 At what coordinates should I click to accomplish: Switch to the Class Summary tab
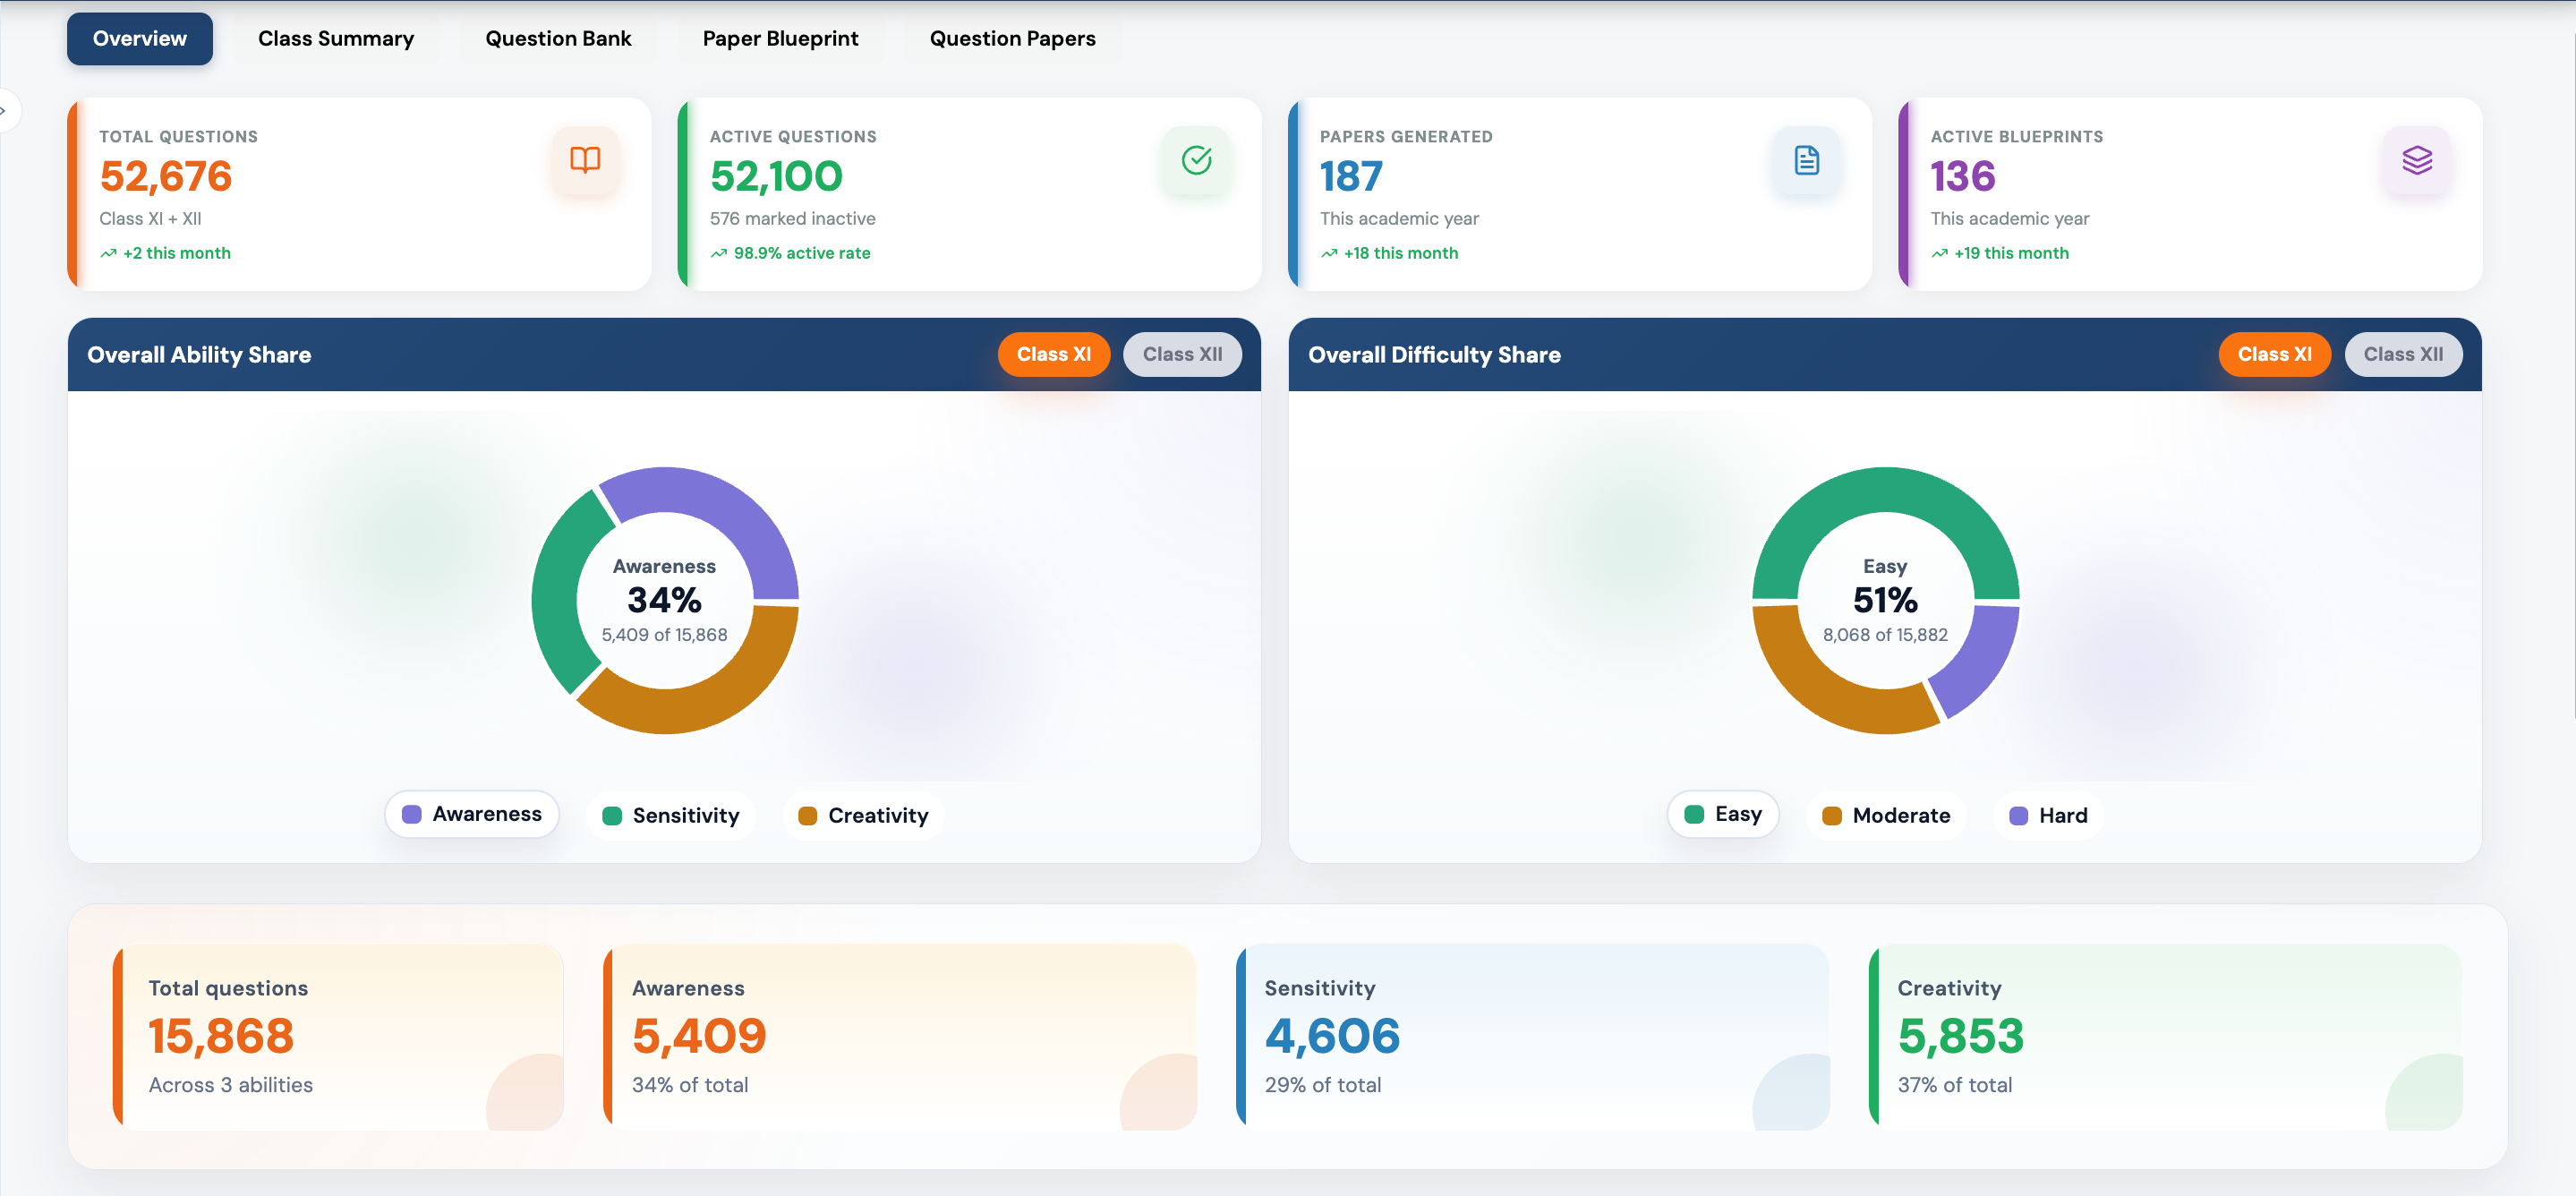(335, 39)
